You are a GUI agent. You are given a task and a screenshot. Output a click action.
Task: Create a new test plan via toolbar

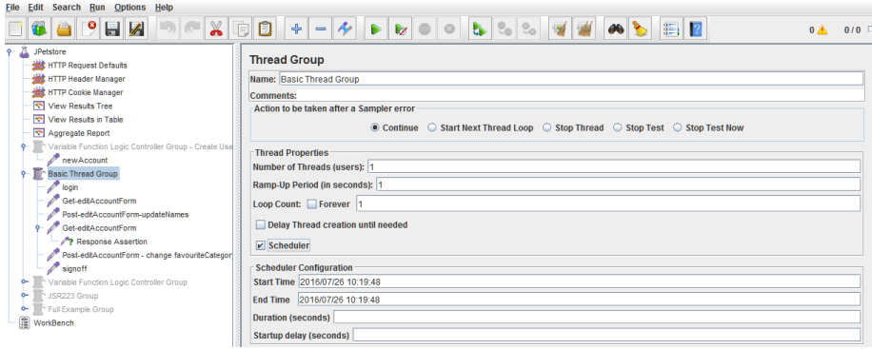tap(15, 29)
